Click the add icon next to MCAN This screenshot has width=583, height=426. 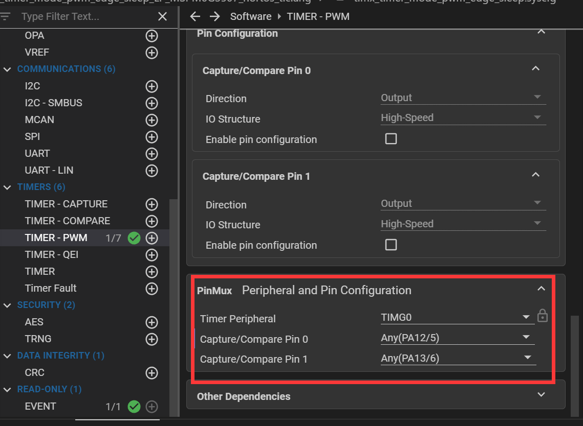(x=152, y=120)
